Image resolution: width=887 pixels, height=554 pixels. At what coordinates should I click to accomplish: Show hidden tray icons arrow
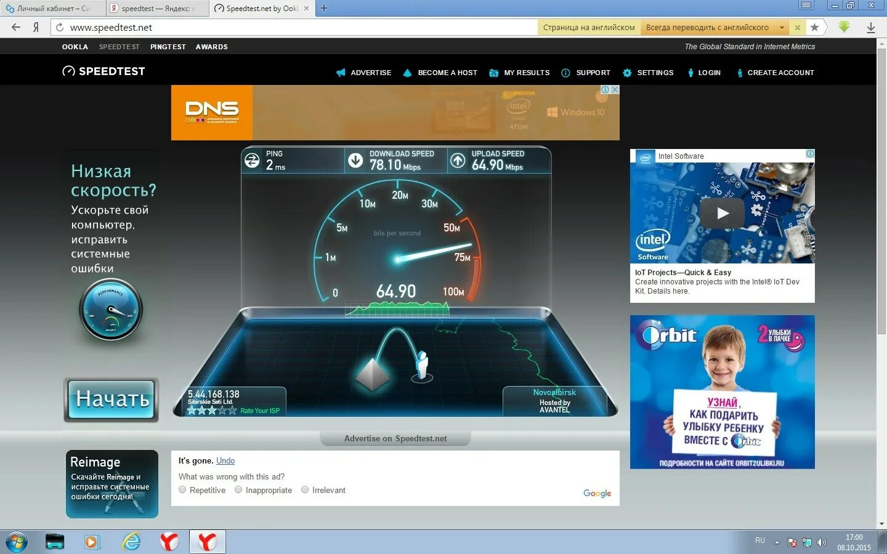777,542
